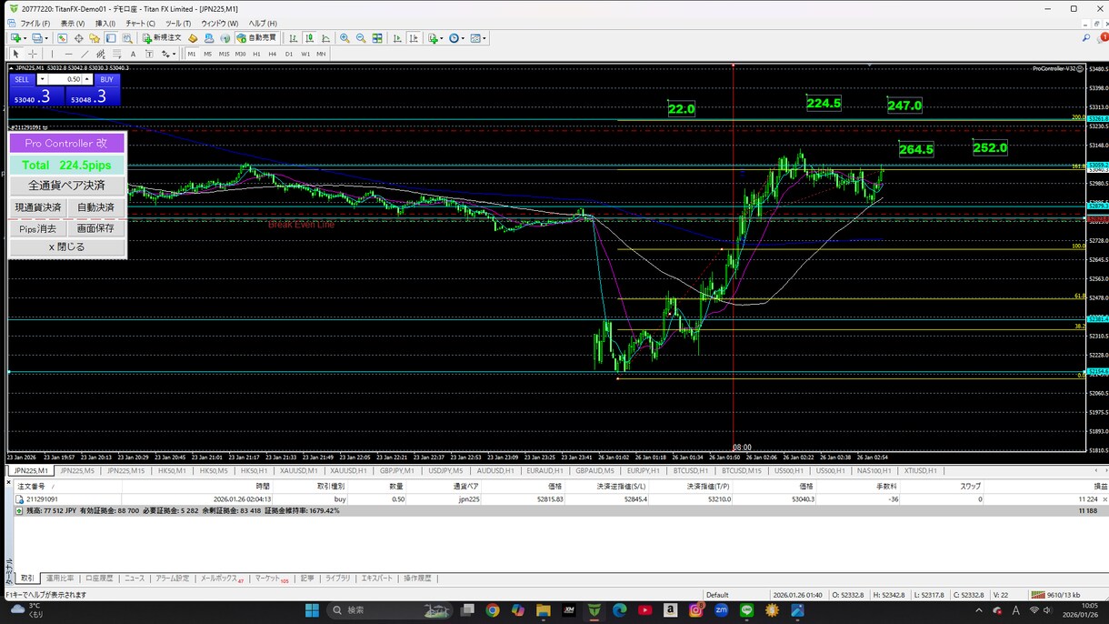
Task: Toggle the Market Watch window
Action: (x=62, y=38)
